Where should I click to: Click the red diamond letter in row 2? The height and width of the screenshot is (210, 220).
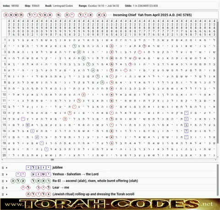[144, 46]
